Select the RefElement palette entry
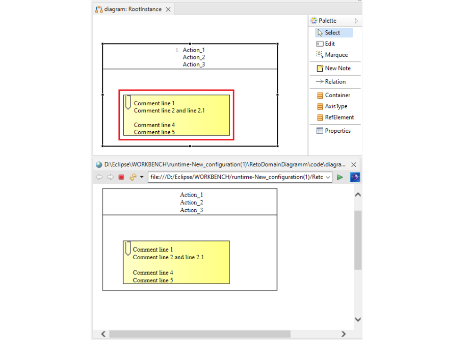The width and height of the screenshot is (453, 340). tap(339, 117)
